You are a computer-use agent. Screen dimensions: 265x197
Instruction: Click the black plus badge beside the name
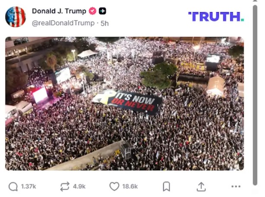pos(102,11)
